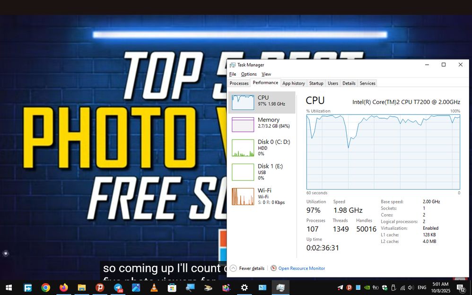Open Resource Monitor link
The image size is (472, 295).
point(301,269)
